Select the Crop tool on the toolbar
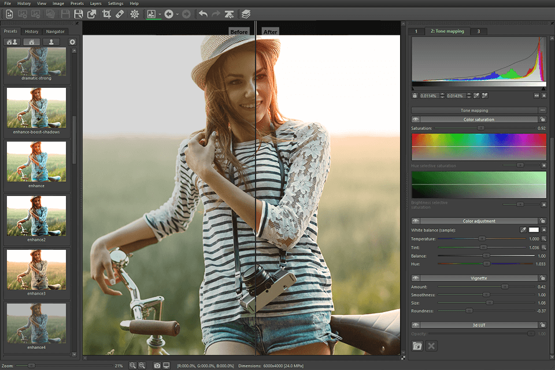Screen dimensions: 555x370 tap(106, 14)
